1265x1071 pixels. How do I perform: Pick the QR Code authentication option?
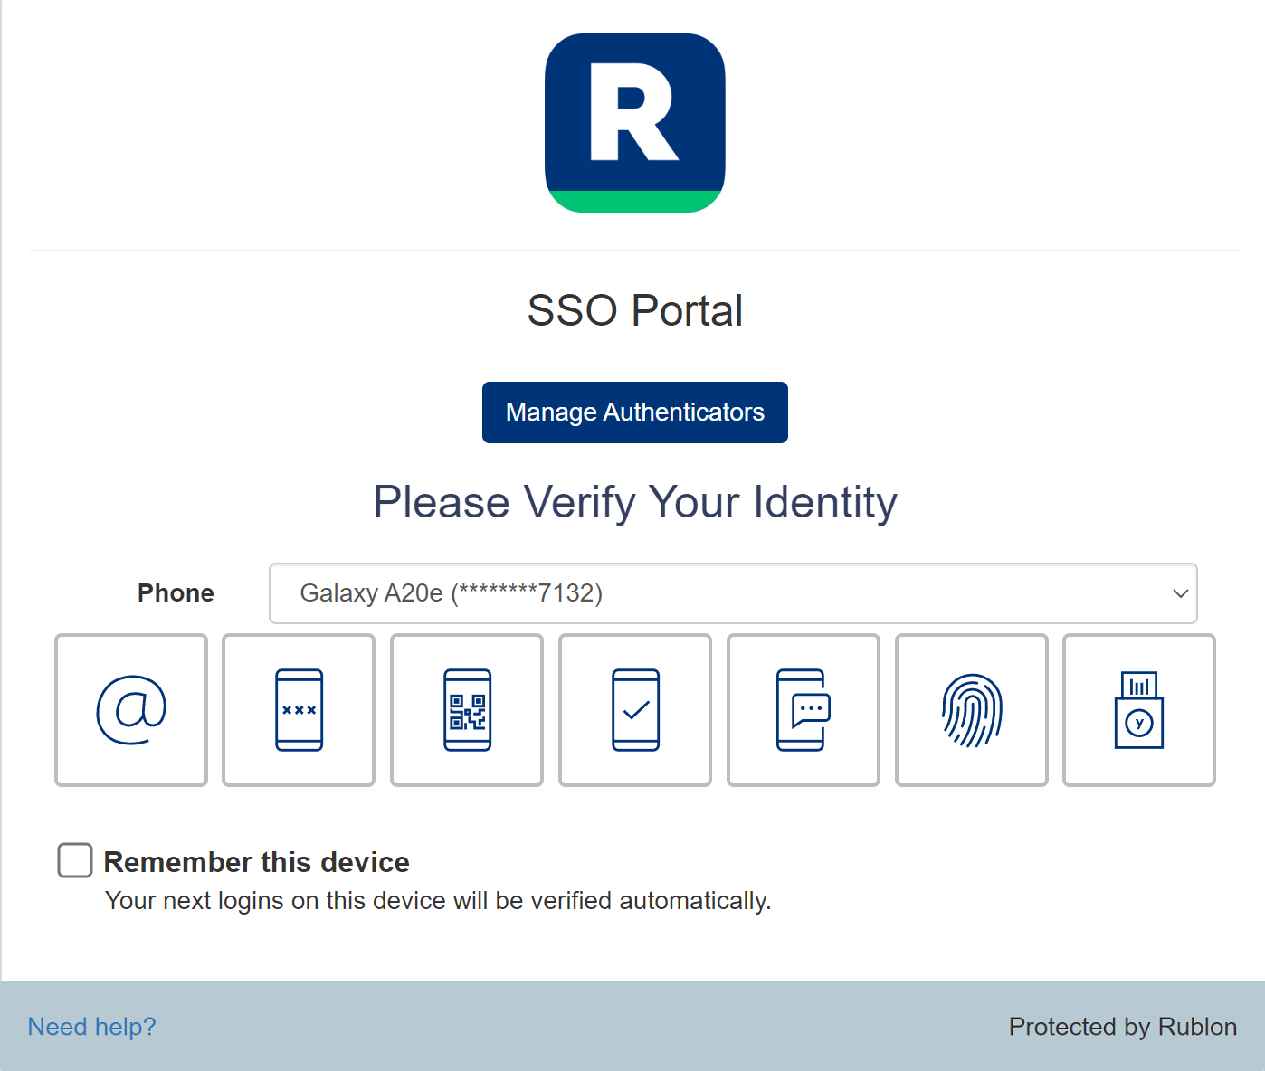(x=467, y=710)
